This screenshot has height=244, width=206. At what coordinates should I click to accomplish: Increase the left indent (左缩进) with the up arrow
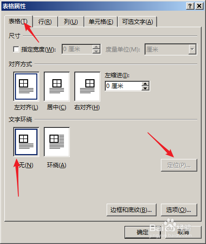pyautogui.click(x=145, y=84)
